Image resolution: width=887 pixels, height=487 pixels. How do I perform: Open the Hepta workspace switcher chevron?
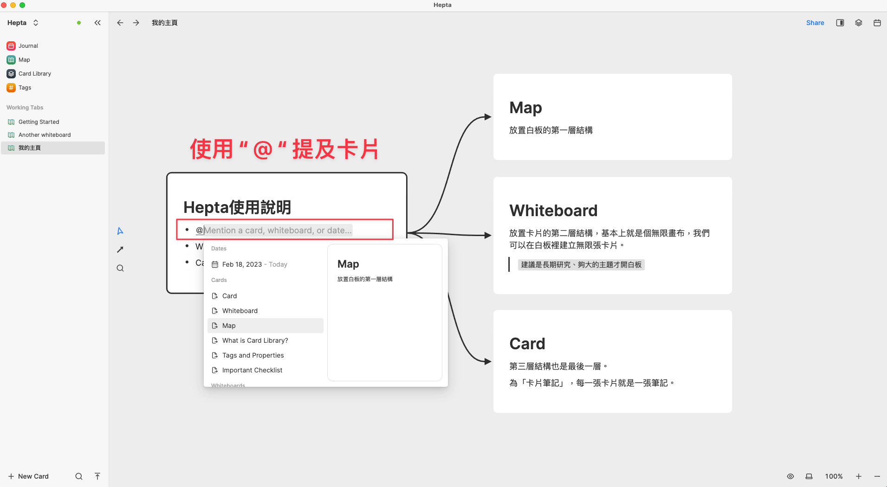pyautogui.click(x=36, y=22)
